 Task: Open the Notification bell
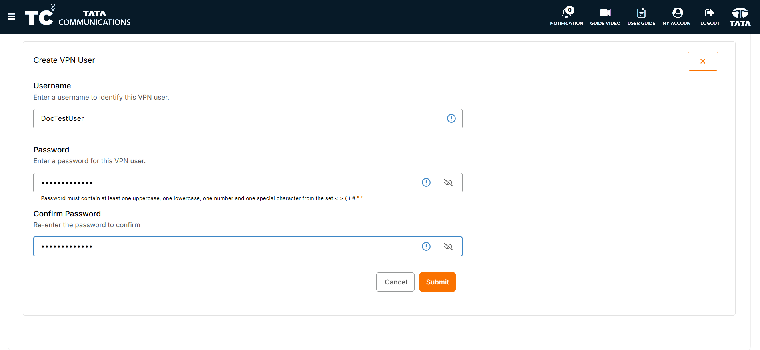point(566,17)
